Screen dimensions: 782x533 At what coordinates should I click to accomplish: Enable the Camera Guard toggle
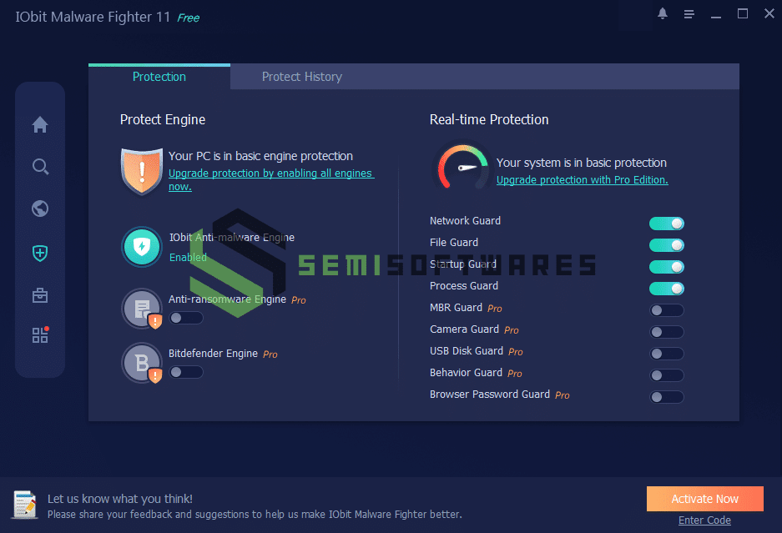pos(666,332)
